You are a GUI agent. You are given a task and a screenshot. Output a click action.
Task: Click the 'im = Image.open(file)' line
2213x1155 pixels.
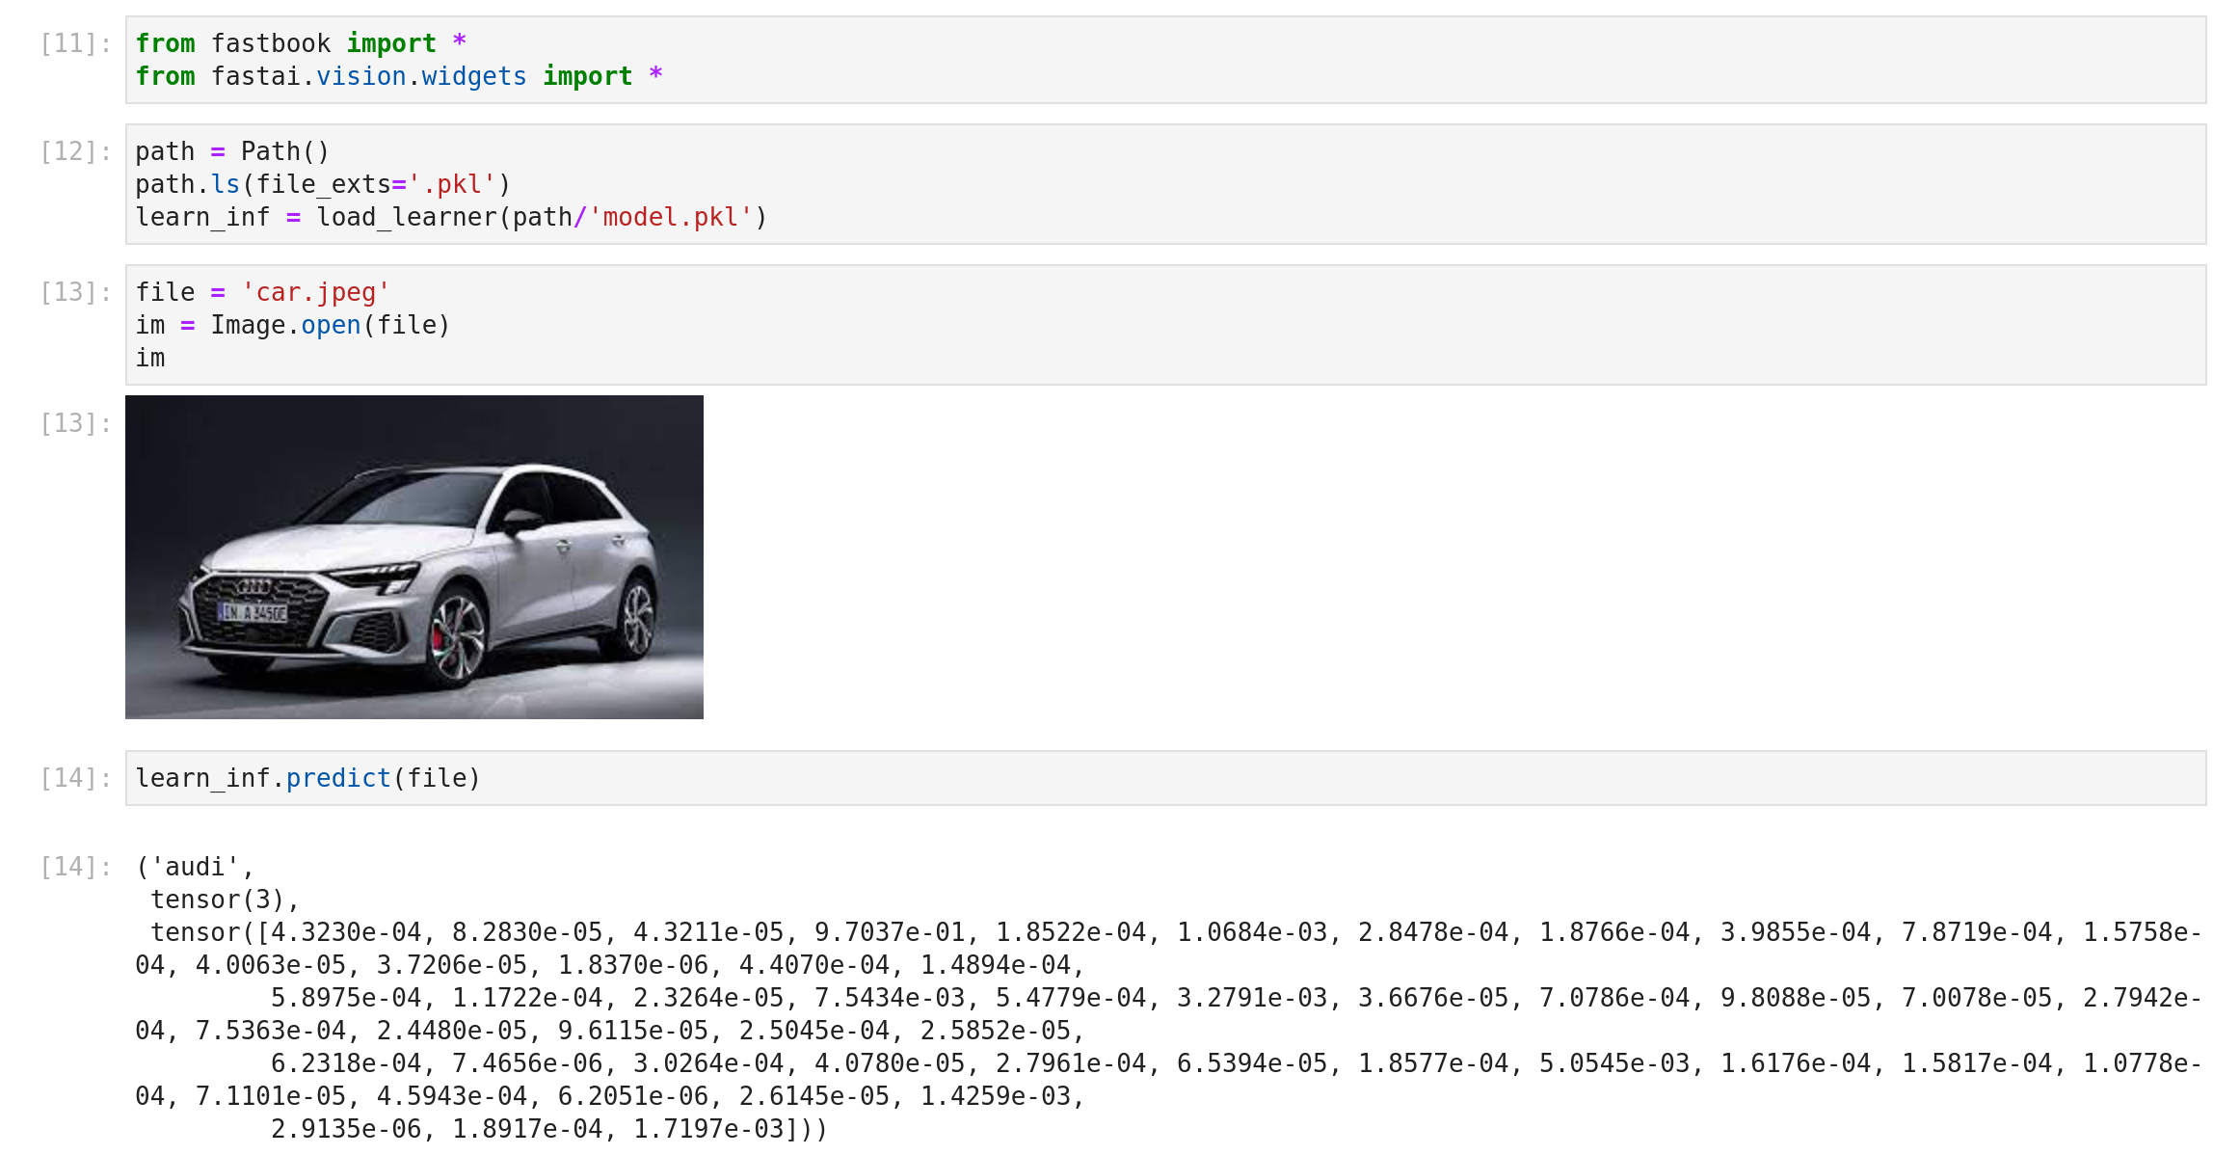(x=292, y=325)
